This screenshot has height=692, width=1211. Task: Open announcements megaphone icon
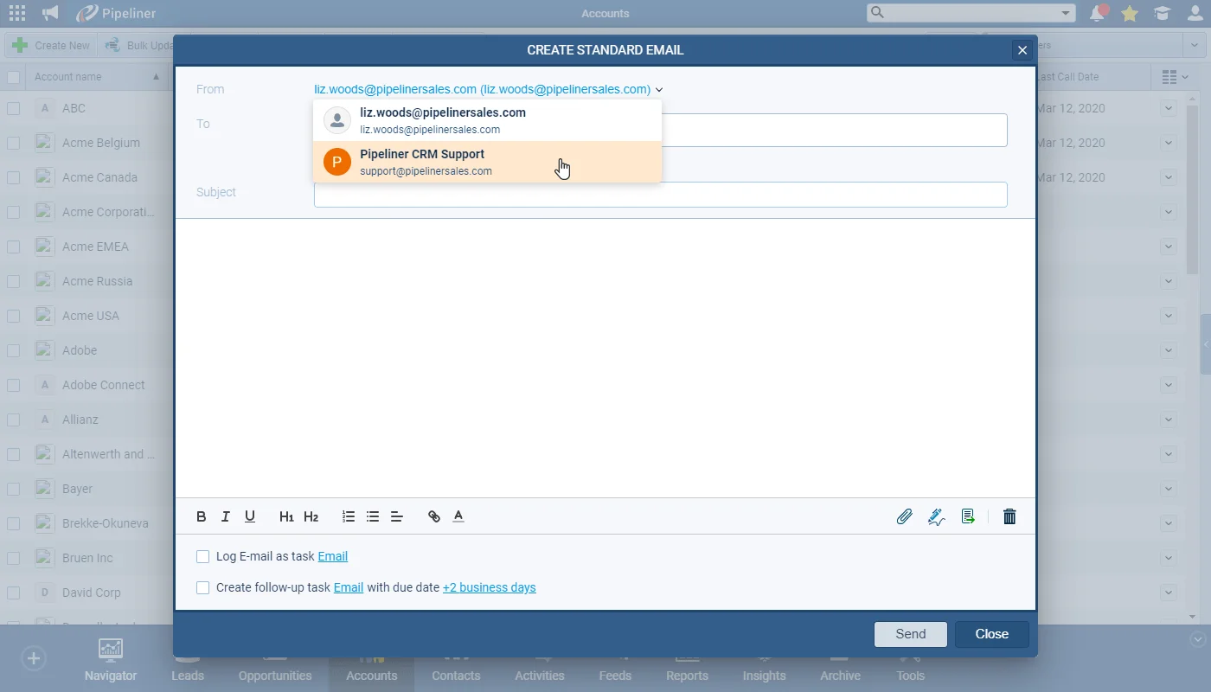[50, 13]
